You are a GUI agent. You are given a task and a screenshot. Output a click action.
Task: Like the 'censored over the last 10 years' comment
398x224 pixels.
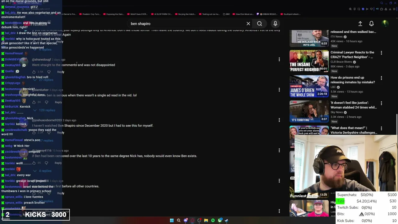[34, 163]
